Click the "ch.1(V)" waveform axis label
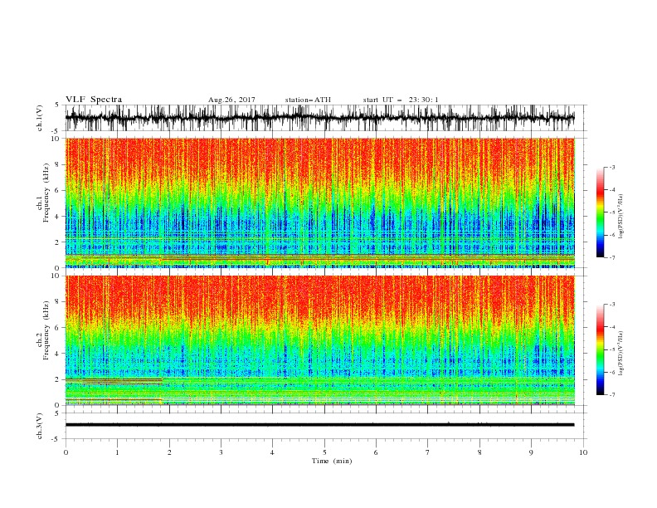Image resolution: width=657 pixels, height=508 pixels. pyautogui.click(x=40, y=118)
